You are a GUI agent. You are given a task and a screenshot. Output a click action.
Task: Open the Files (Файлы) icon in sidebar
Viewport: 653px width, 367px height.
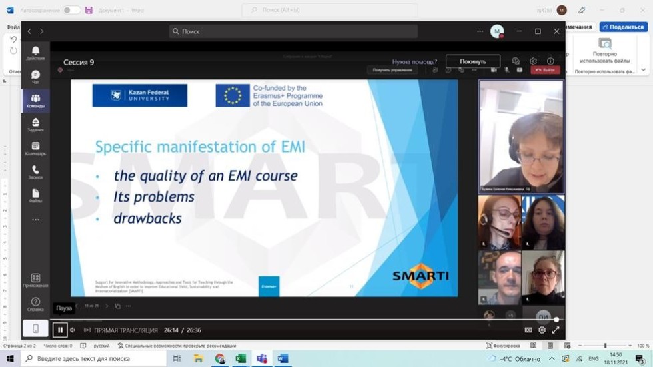(35, 196)
